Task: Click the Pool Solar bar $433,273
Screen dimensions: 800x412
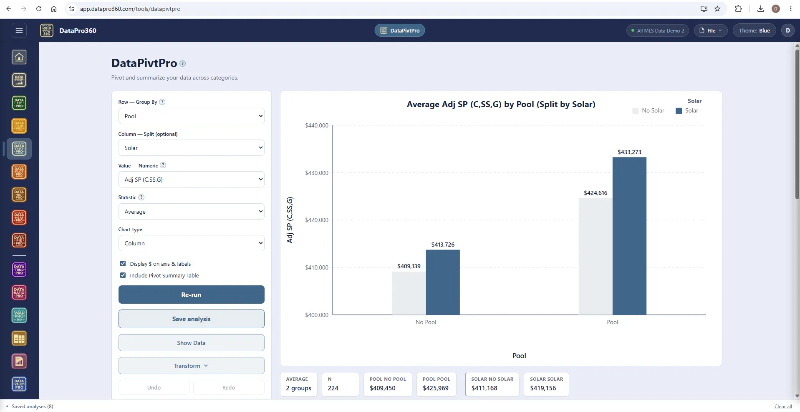Action: [629, 236]
